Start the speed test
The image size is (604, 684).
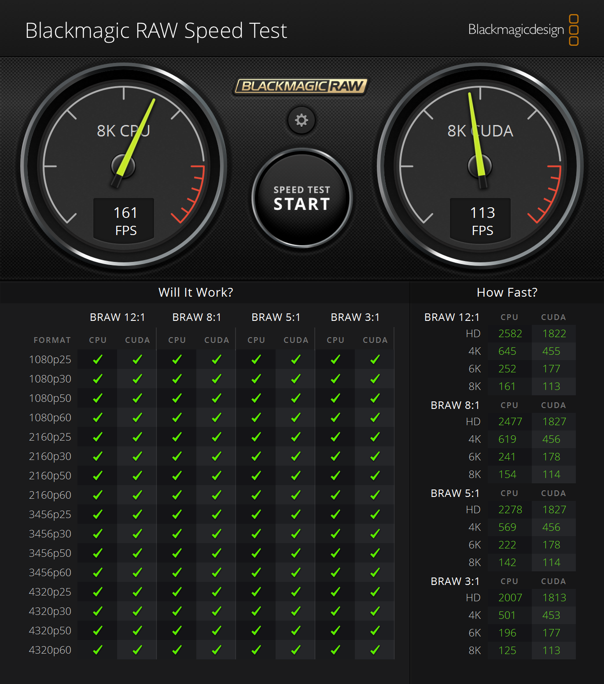click(302, 198)
